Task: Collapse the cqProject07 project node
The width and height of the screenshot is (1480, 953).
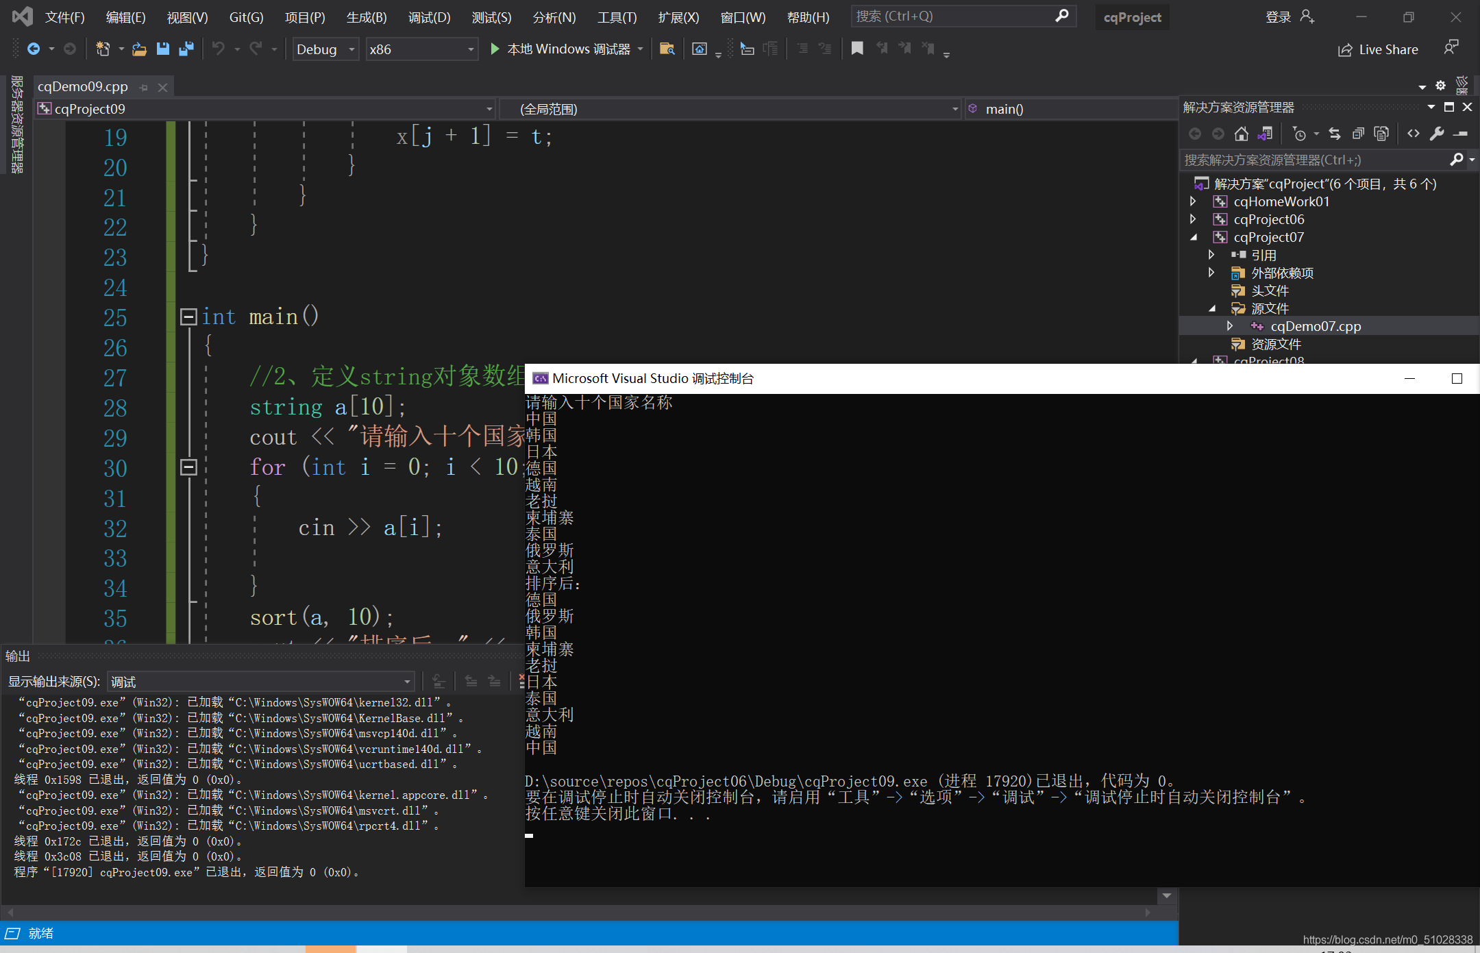Action: coord(1194,237)
